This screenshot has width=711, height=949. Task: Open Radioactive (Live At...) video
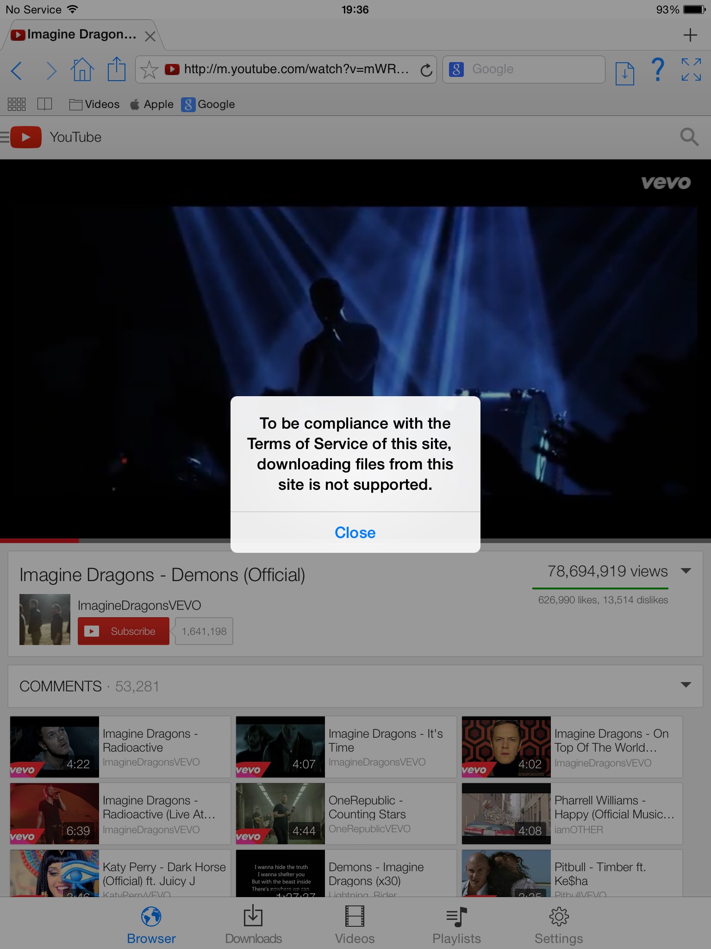pyautogui.click(x=120, y=814)
